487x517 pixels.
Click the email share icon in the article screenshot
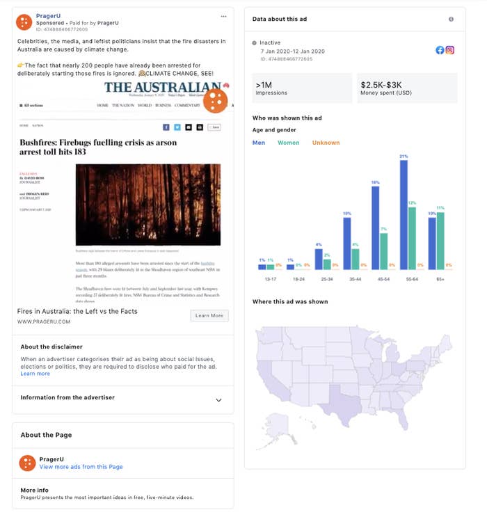click(x=189, y=127)
